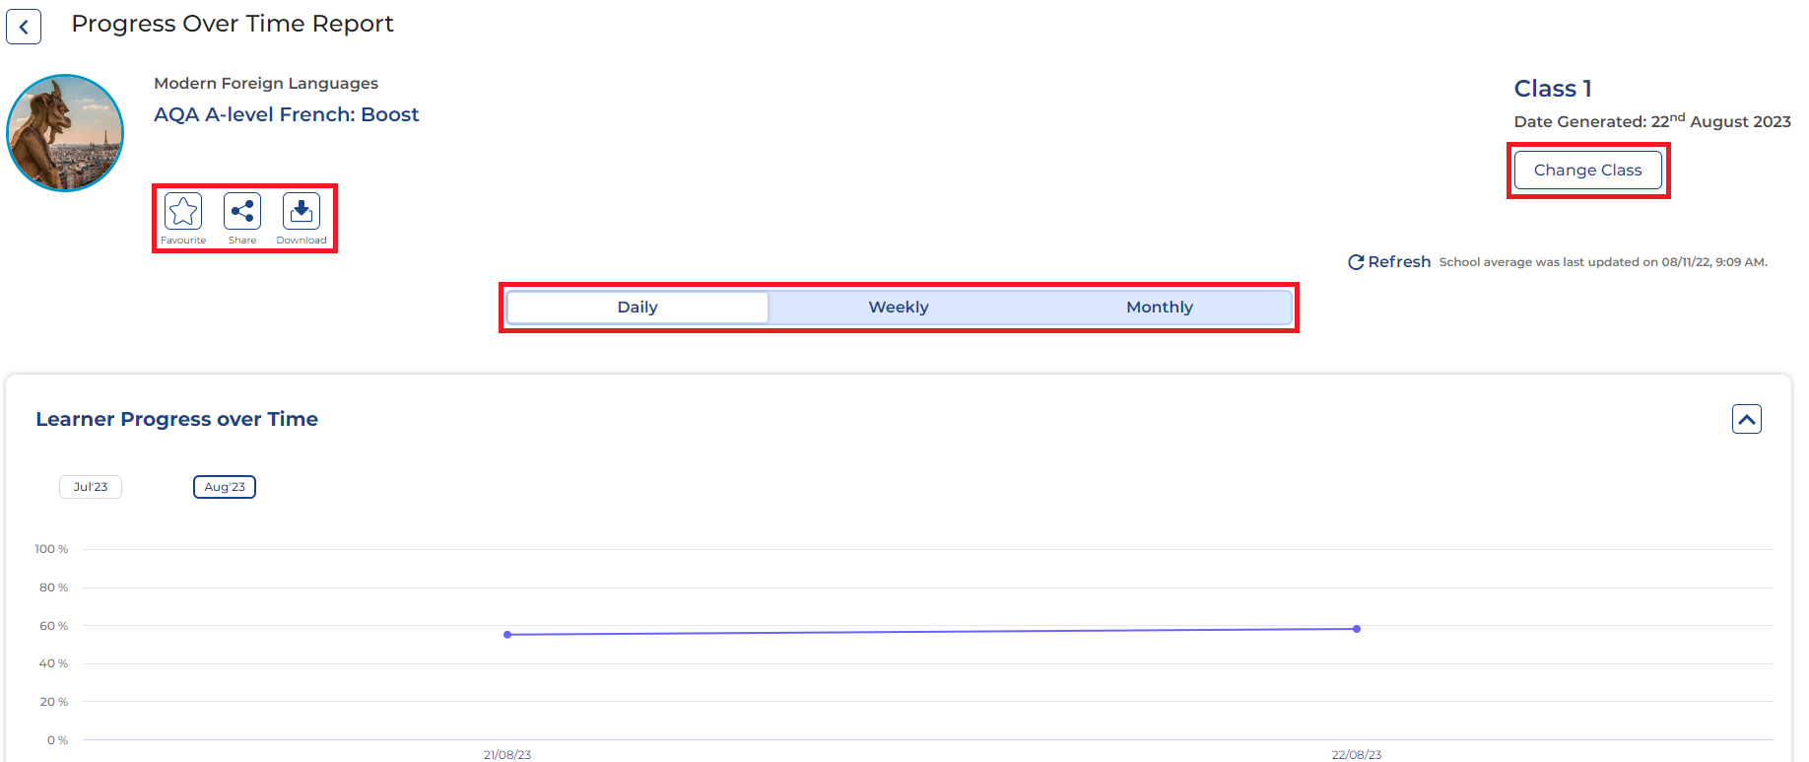1809x762 pixels.
Task: Click the Class 1 heading
Action: [1552, 89]
